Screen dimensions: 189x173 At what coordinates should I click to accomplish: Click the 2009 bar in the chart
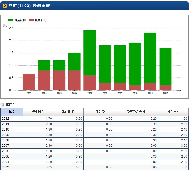[x=120, y=68]
